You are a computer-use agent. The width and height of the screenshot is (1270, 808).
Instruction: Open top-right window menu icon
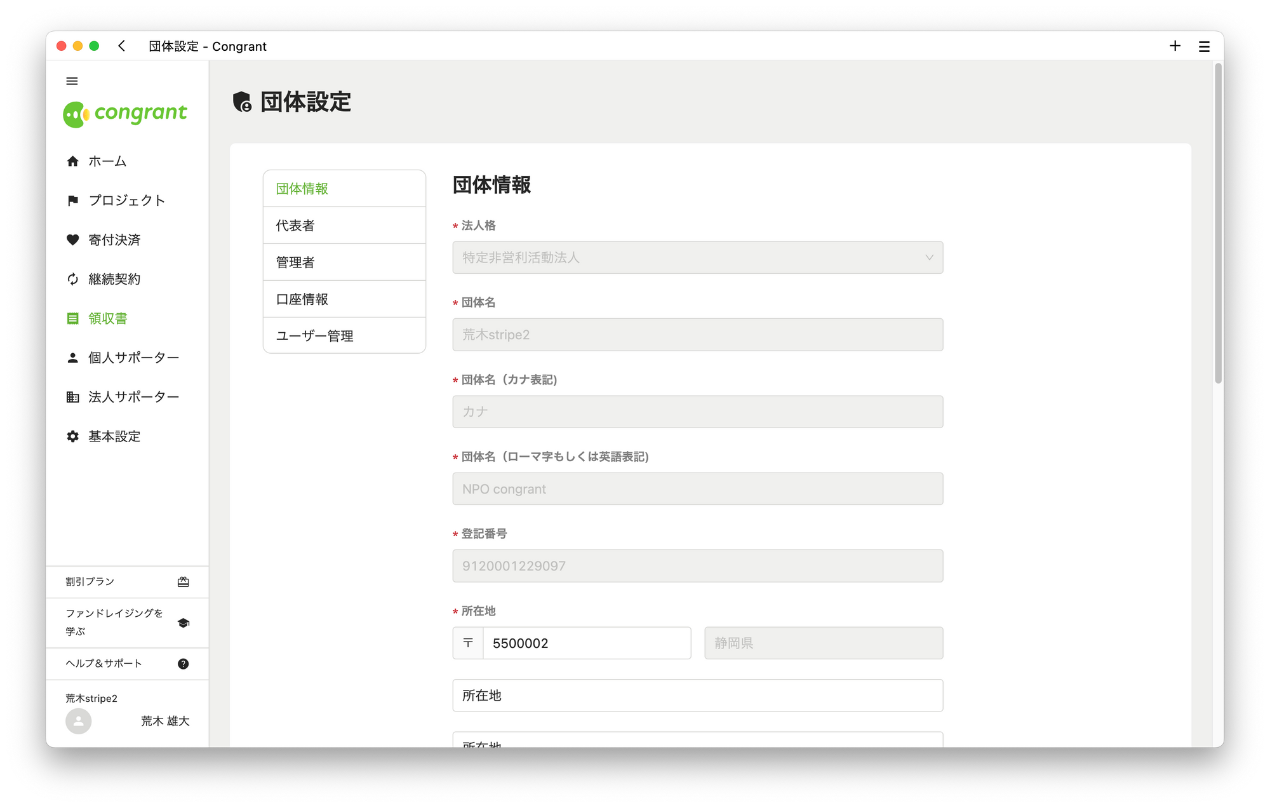click(1203, 46)
